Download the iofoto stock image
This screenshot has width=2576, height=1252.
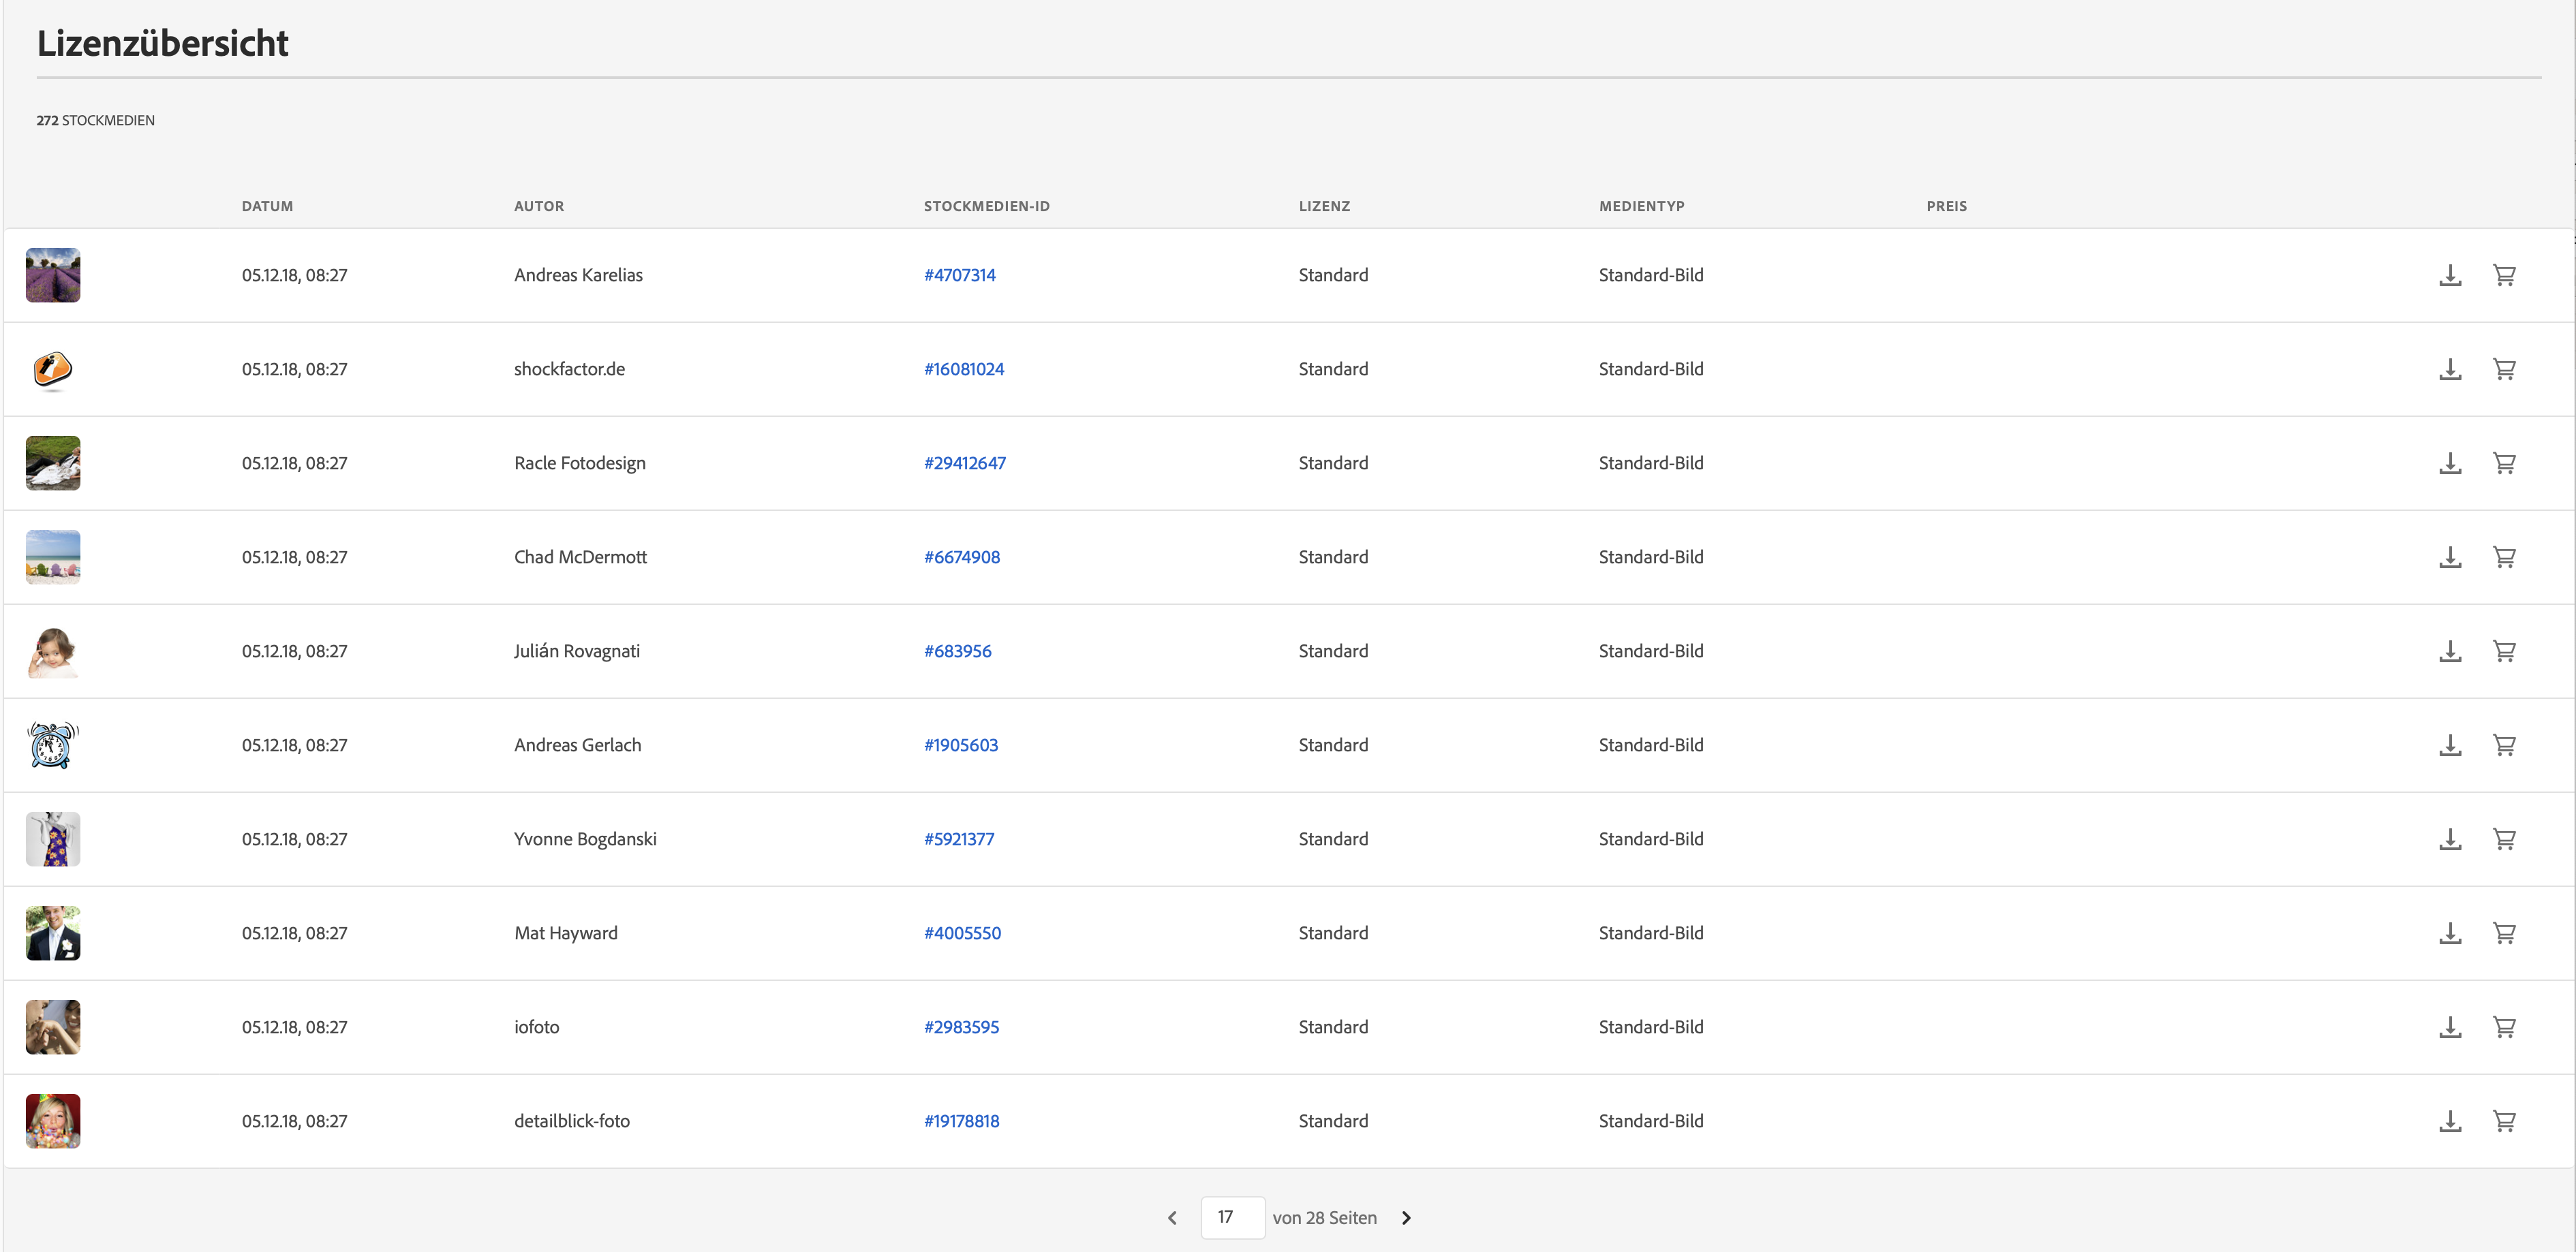tap(2449, 1026)
